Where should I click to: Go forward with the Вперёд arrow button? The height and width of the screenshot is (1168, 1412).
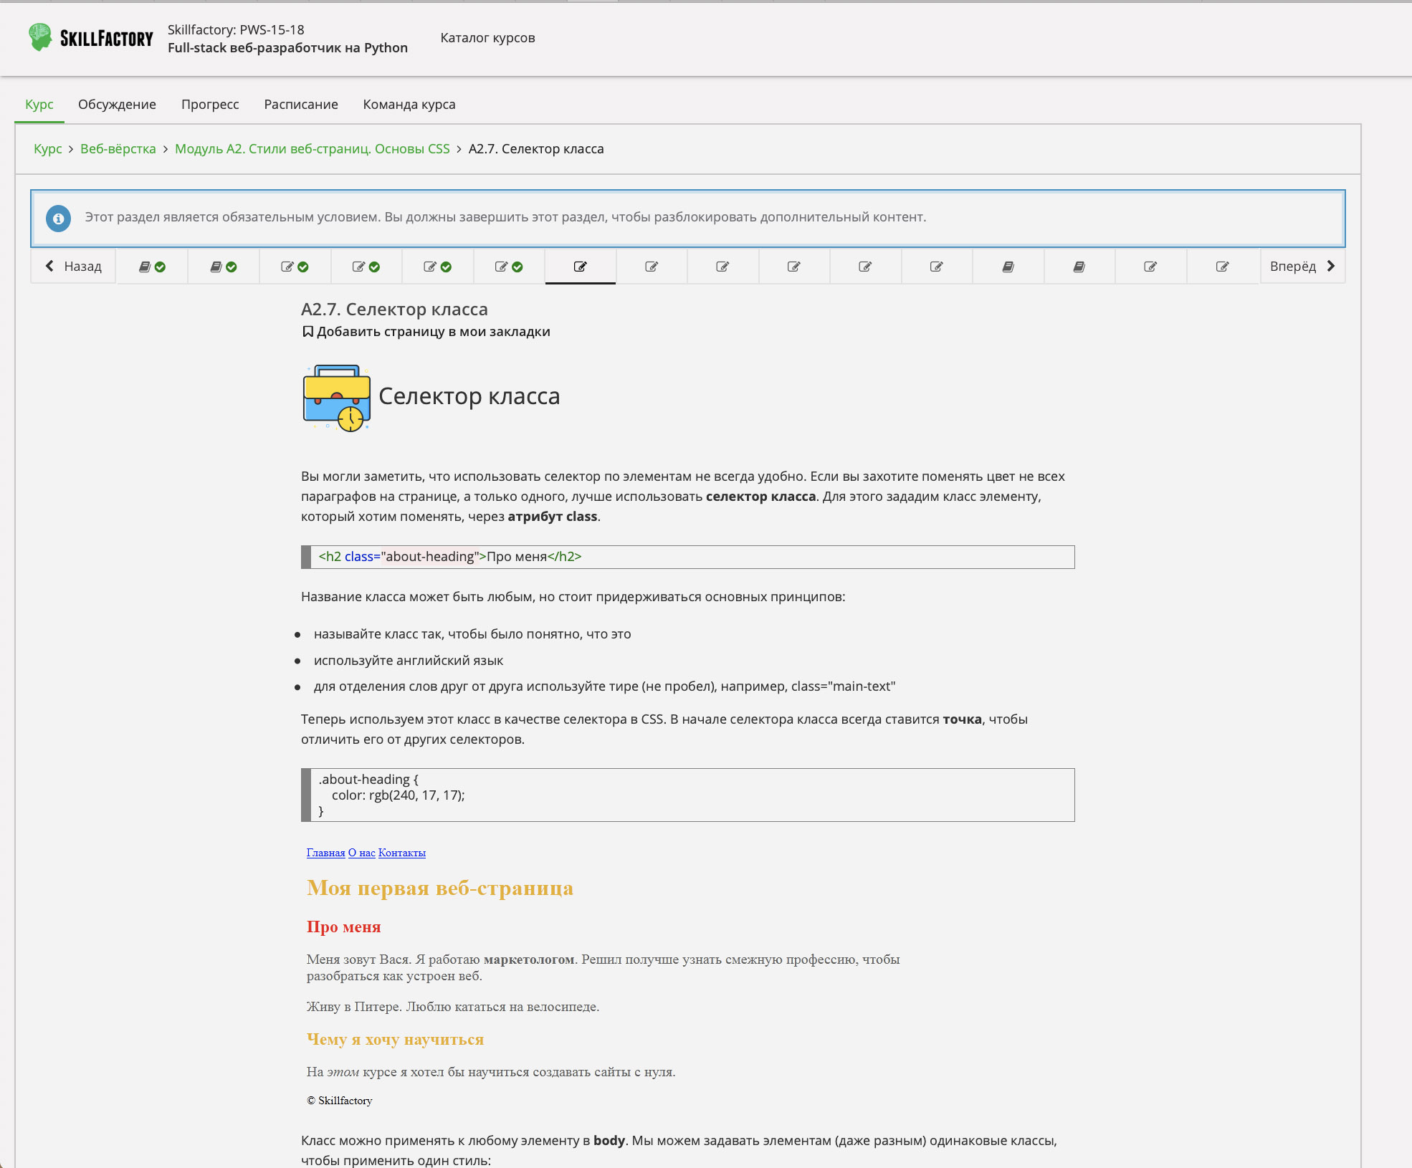point(1302,267)
